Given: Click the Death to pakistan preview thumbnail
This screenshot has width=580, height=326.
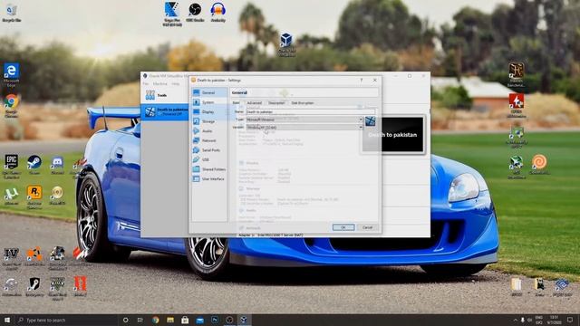Looking at the screenshot, I should click(393, 135).
